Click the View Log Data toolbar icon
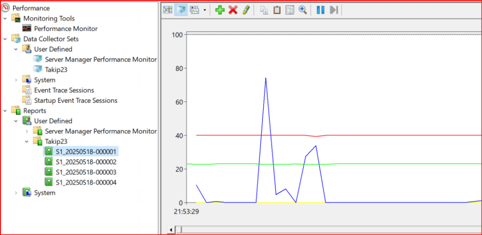Viewport: 482px width, 235px height. click(x=181, y=10)
